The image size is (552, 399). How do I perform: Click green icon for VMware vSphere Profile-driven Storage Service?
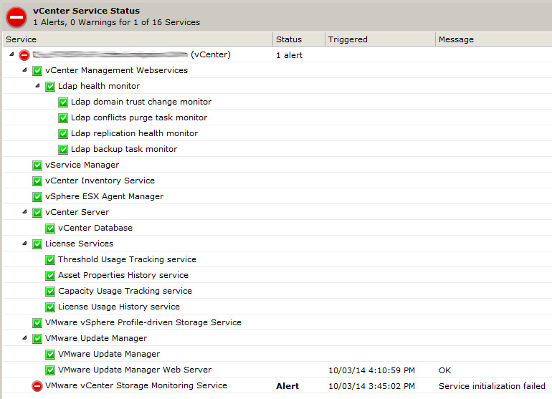pos(37,323)
